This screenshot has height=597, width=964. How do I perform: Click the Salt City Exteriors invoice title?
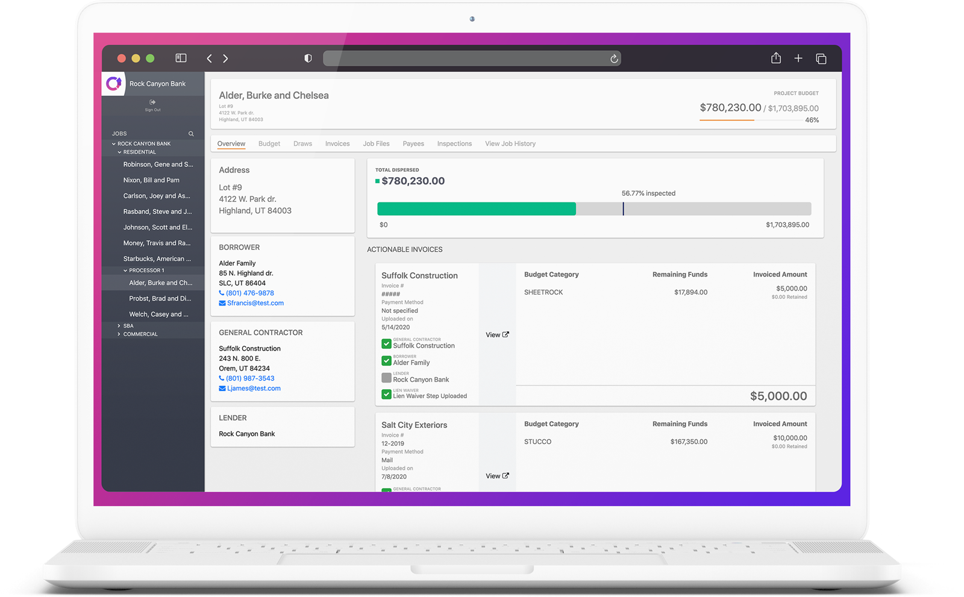414,425
